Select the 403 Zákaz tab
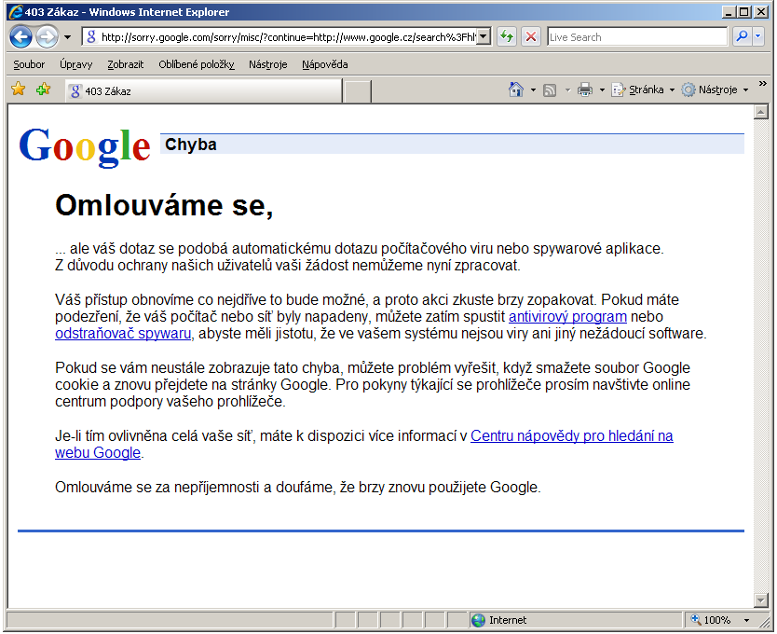The image size is (777, 634). 203,91
